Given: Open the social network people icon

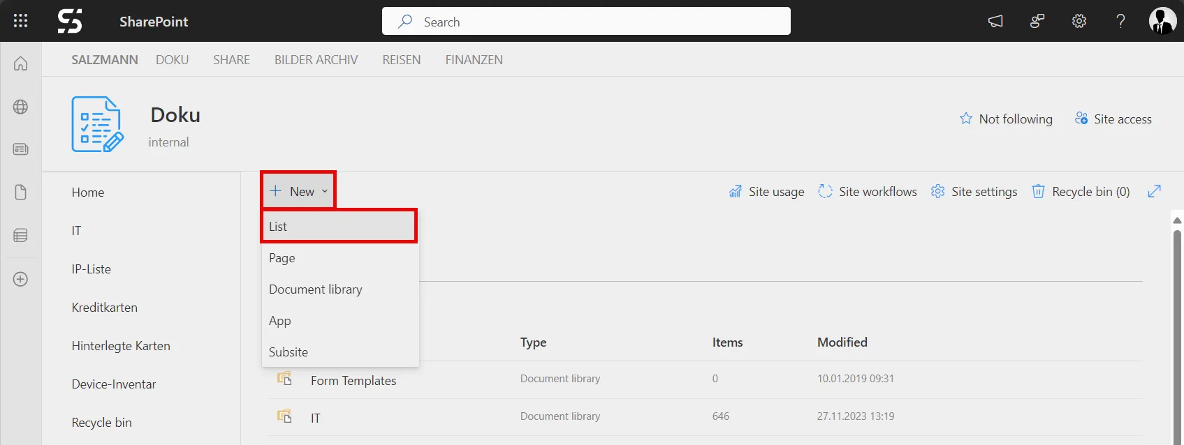Looking at the screenshot, I should pos(1037,21).
